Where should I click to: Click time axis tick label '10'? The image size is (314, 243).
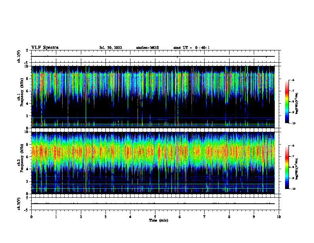[279, 217]
